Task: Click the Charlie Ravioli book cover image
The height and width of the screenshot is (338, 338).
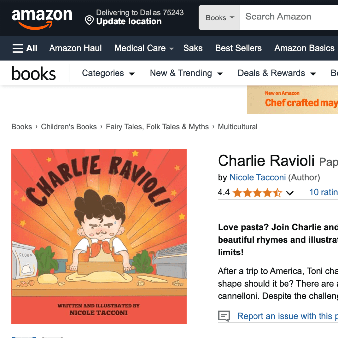Action: pyautogui.click(x=99, y=236)
